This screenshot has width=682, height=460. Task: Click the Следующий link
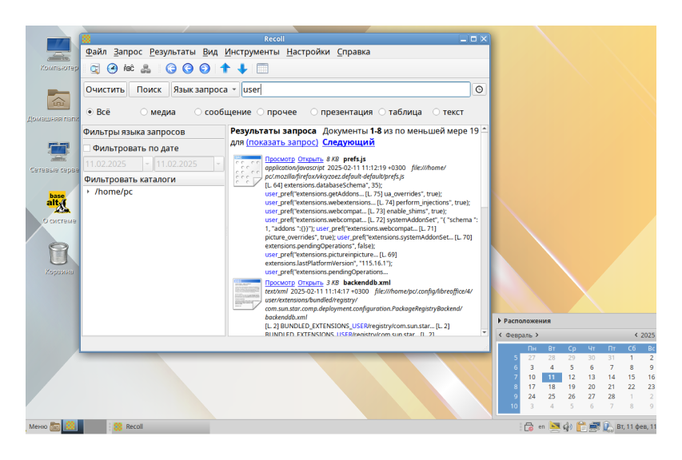(349, 142)
